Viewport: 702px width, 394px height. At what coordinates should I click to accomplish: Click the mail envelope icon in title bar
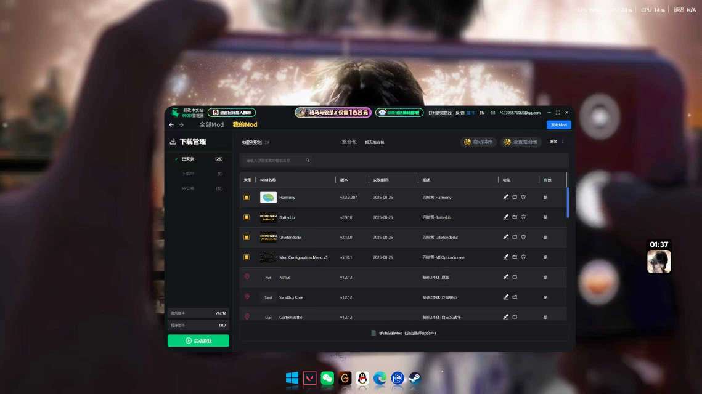pos(493,113)
